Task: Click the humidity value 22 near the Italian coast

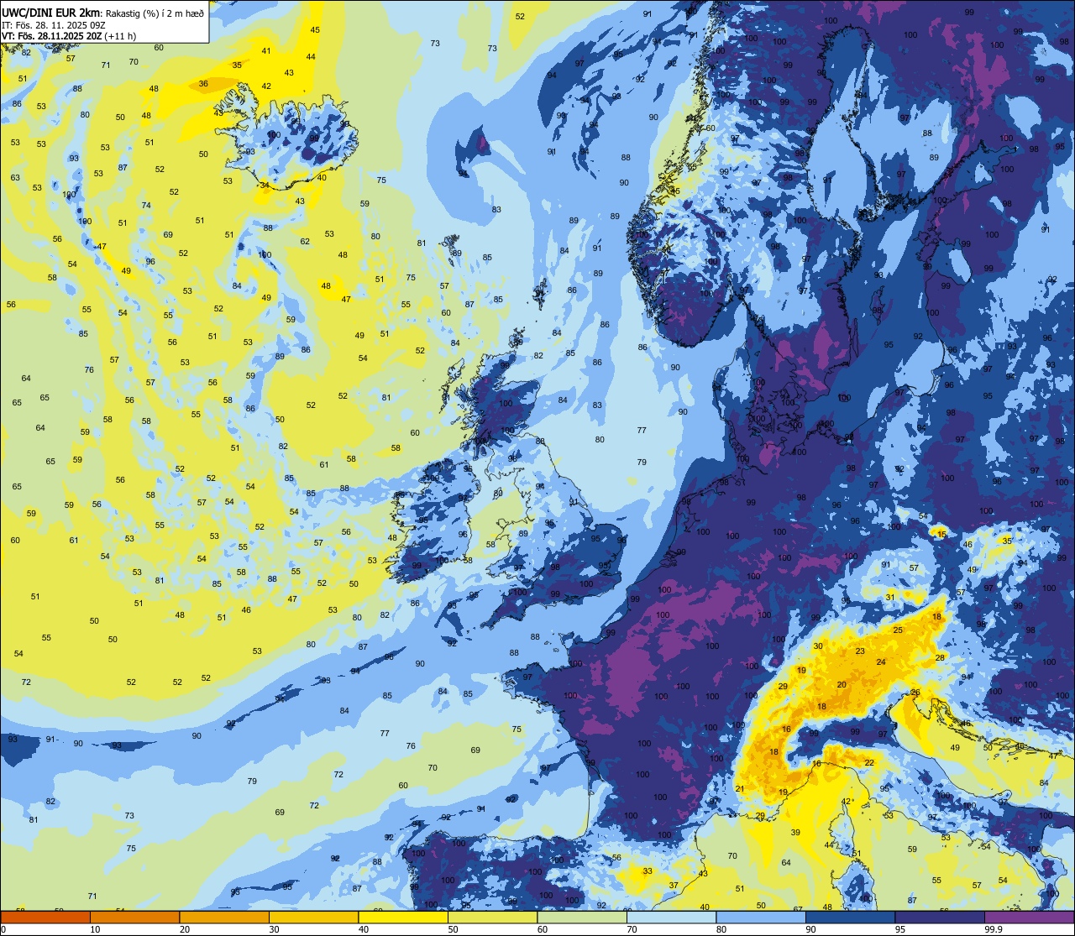Action: click(x=869, y=762)
